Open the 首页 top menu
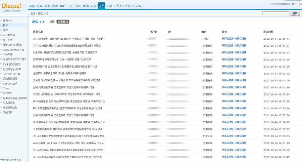Viewport: 302px width, 162px height. coord(32,6)
